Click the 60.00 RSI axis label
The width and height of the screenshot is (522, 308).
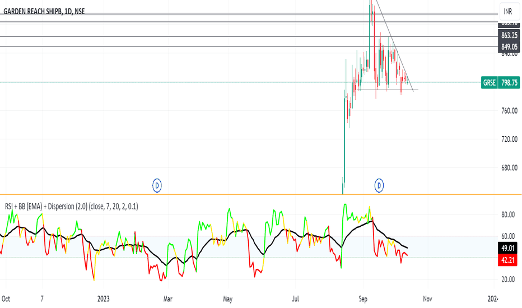508,236
